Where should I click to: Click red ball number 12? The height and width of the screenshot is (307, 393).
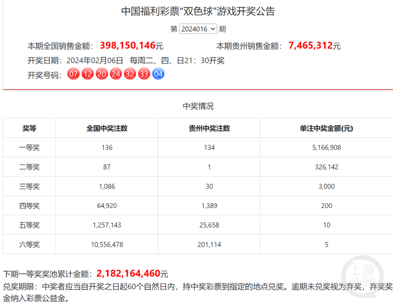coord(88,74)
